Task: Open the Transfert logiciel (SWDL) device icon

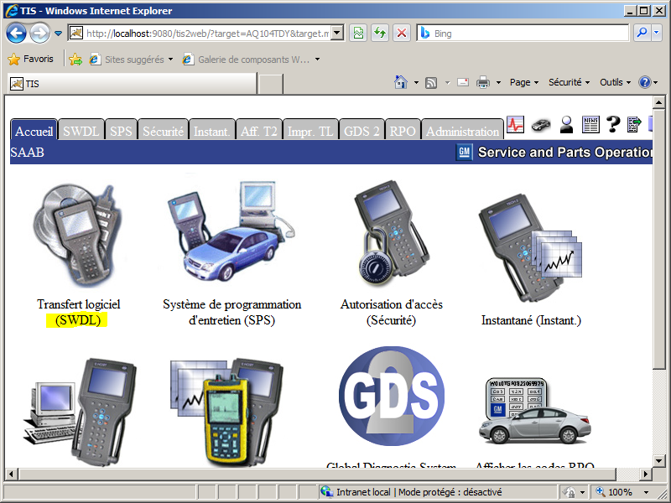Action: pos(78,236)
